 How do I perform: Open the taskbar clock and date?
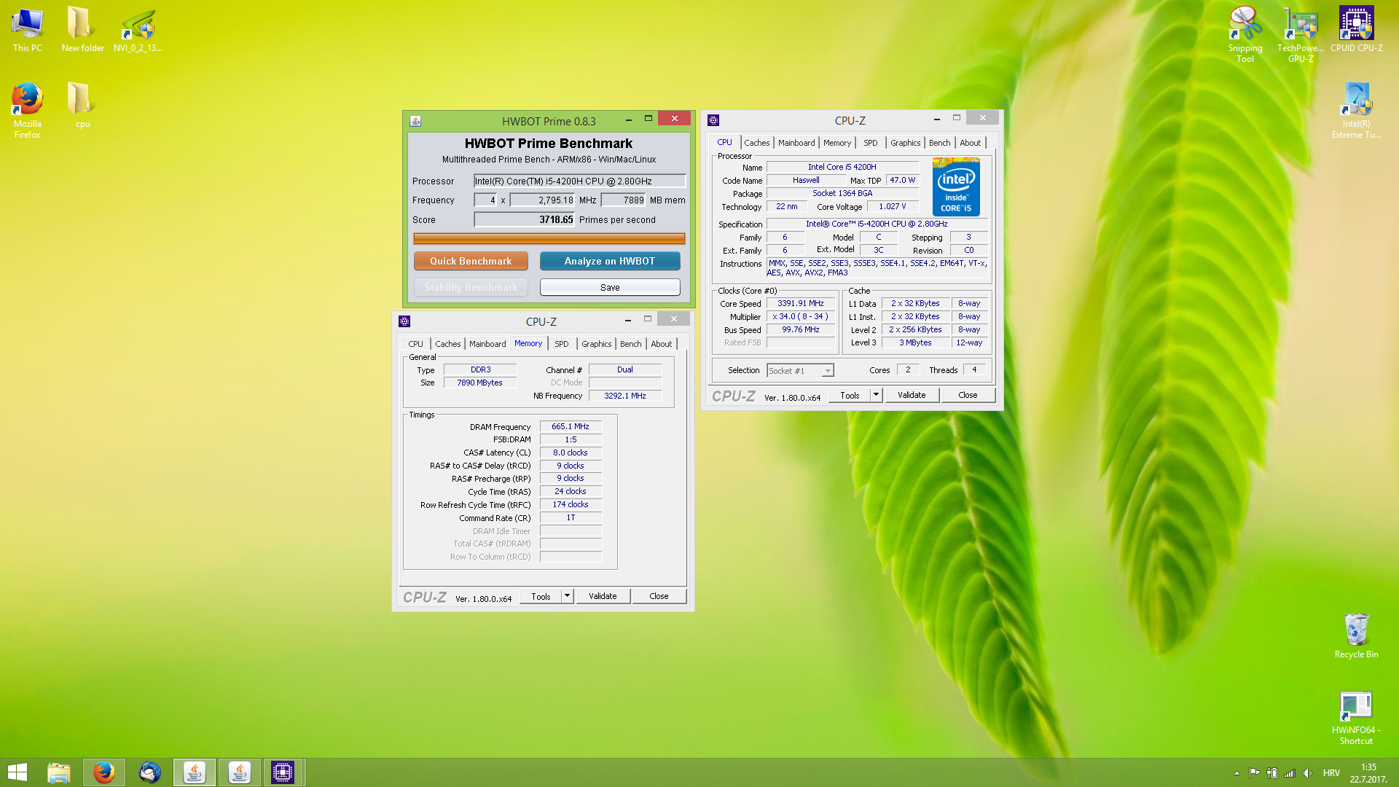click(1368, 773)
